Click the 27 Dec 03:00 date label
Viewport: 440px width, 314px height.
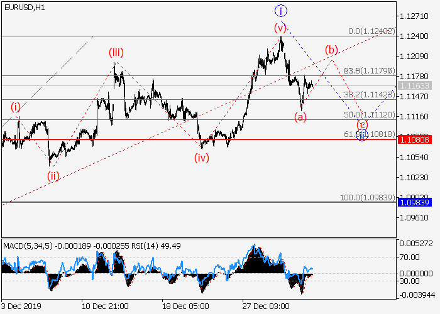pos(266,306)
